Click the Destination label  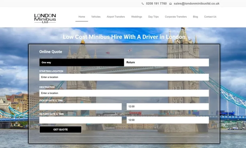[47, 87]
